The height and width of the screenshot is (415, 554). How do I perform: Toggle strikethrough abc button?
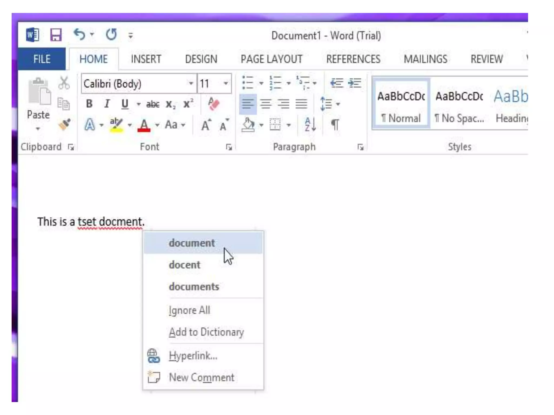(x=153, y=104)
